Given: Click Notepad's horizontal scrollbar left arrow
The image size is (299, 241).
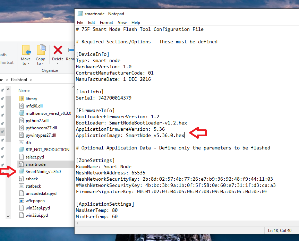Looking at the screenshot, I should pyautogui.click(x=77, y=223).
